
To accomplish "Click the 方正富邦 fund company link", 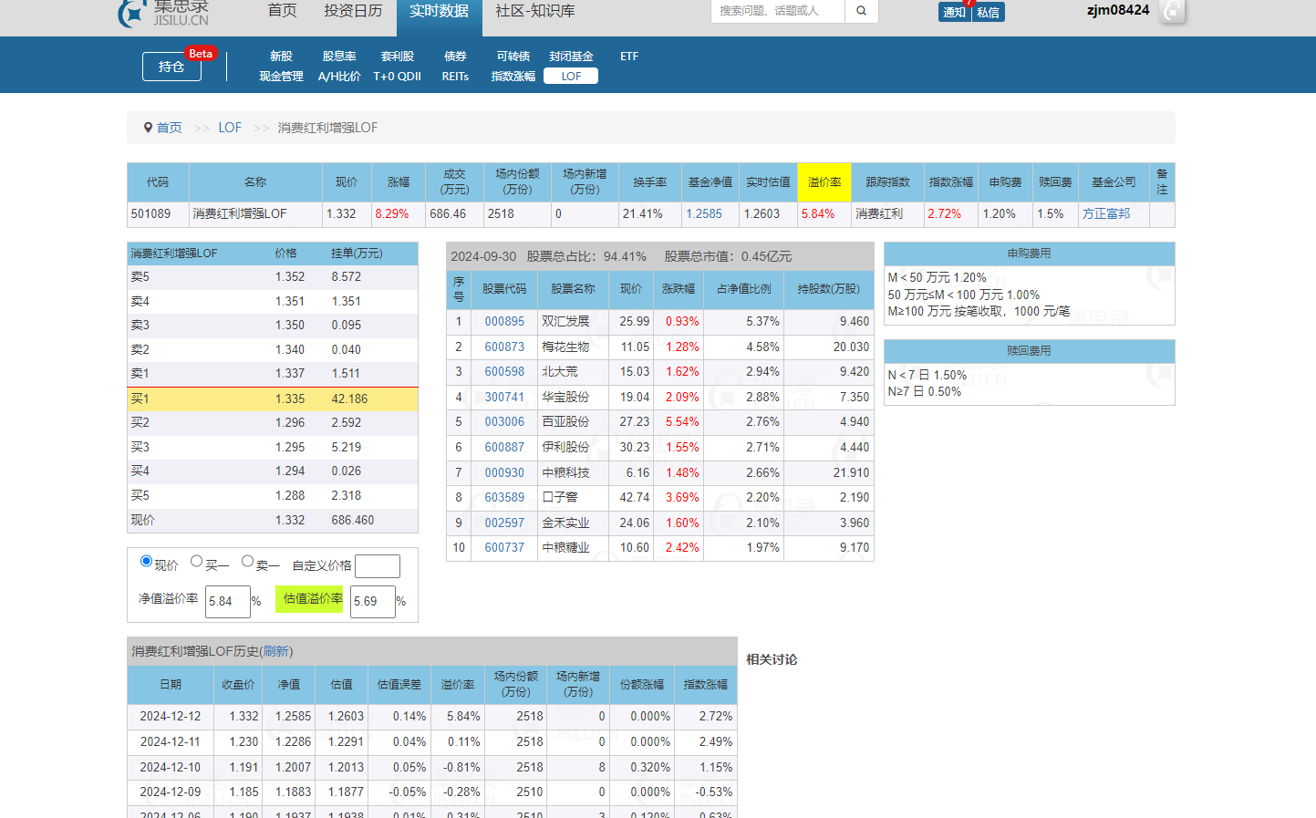I will click(x=1105, y=213).
